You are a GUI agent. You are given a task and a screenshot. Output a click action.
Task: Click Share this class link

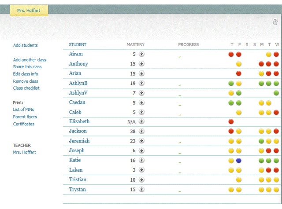27,67
